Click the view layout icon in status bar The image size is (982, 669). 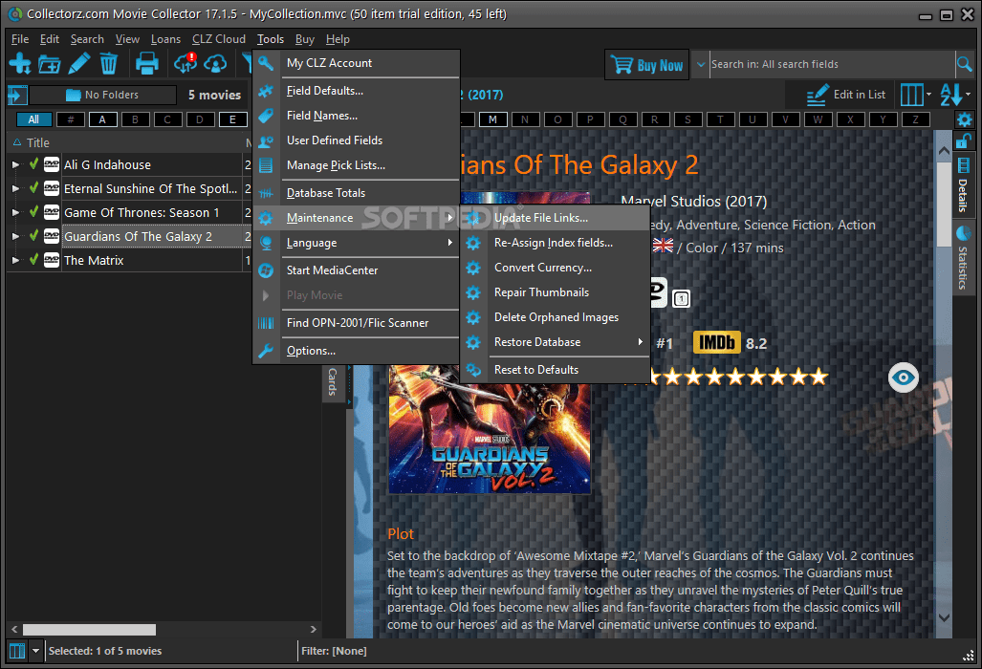17,651
